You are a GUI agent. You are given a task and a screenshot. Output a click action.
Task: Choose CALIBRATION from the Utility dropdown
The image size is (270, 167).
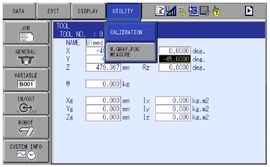131,32
